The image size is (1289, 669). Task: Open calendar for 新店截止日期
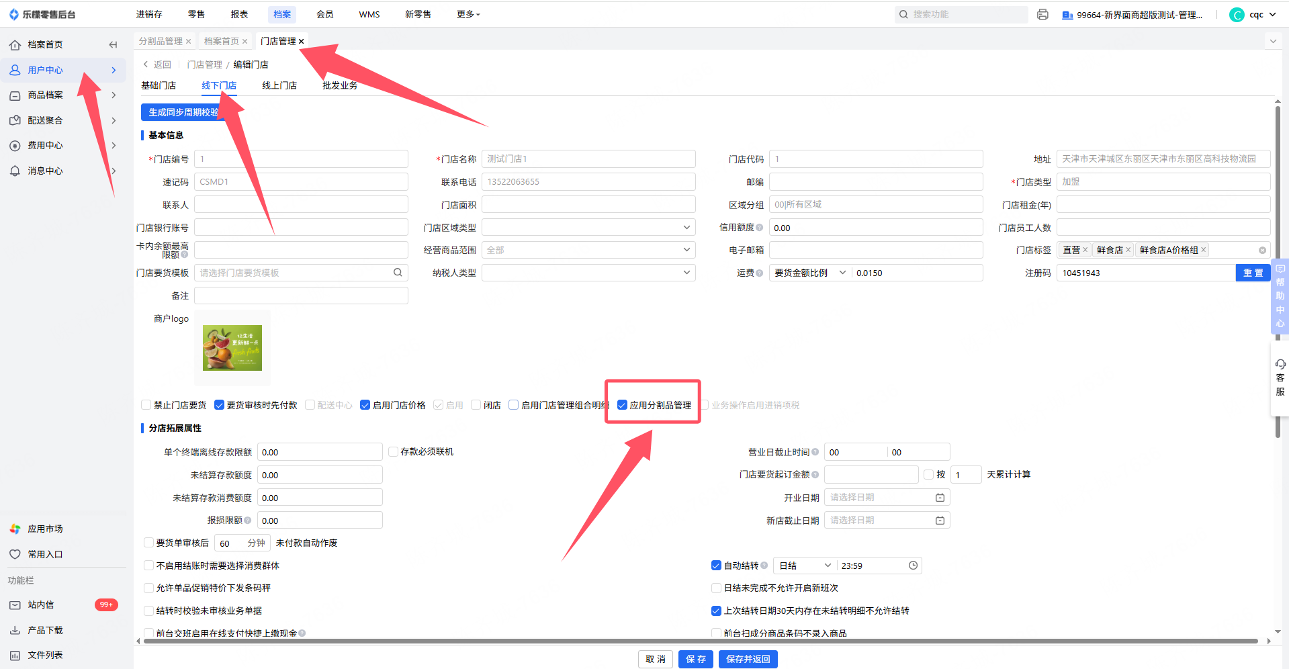[x=940, y=521]
